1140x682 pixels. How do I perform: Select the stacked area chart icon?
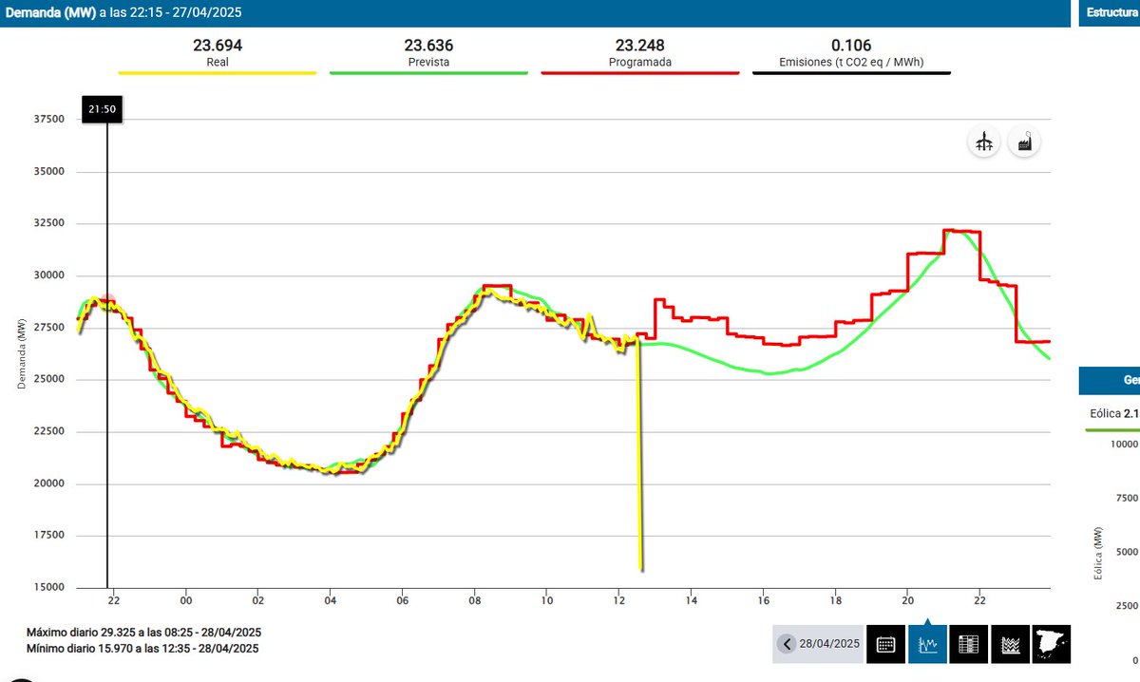(x=1010, y=644)
